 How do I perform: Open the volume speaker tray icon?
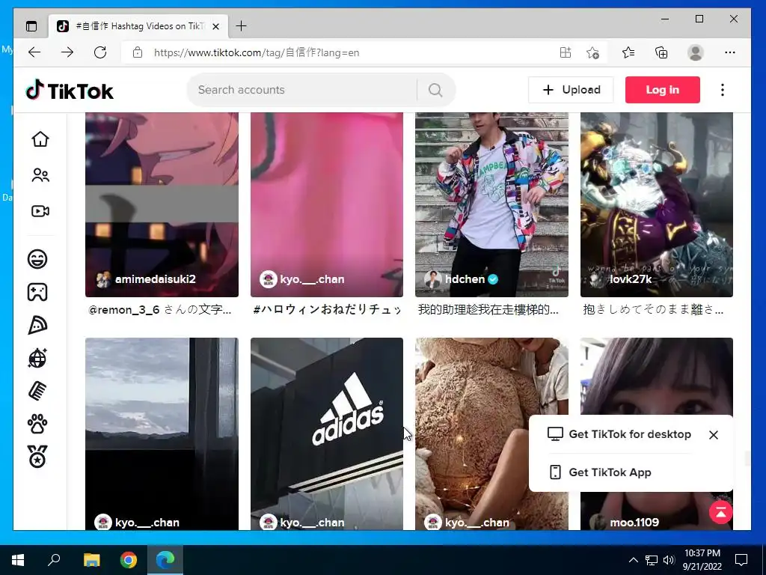pos(669,560)
